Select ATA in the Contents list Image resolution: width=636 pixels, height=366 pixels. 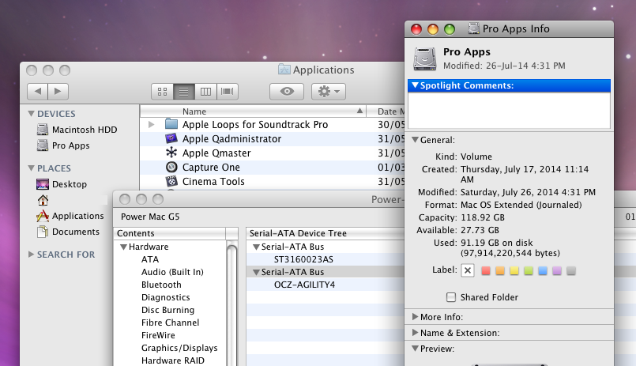point(150,259)
